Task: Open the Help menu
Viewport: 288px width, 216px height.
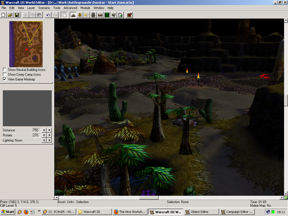Action: [x=110, y=8]
